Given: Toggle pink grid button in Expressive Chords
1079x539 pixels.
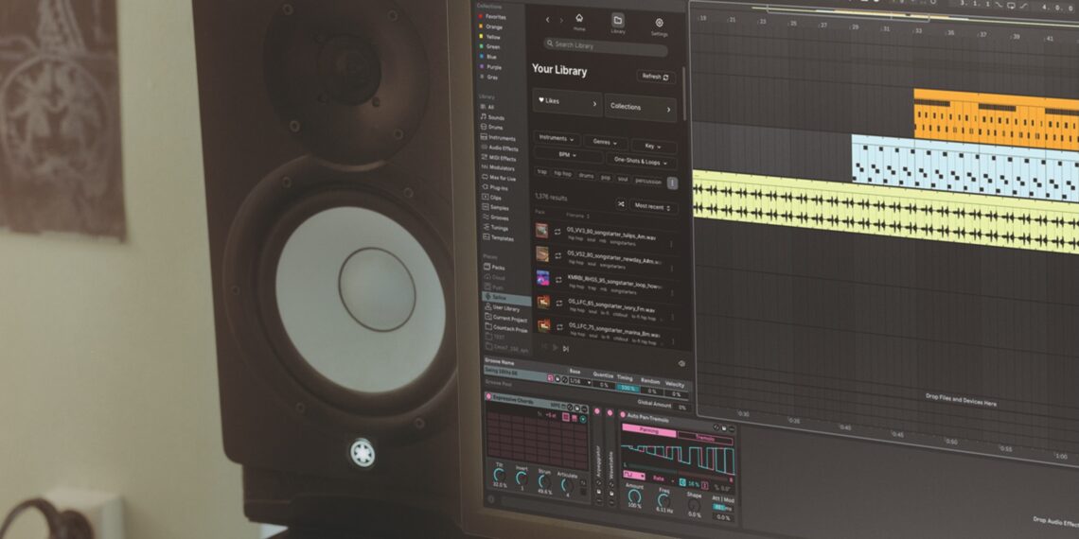Looking at the screenshot, I should coord(566,417).
